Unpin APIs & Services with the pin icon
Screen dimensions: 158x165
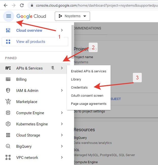[53, 68]
